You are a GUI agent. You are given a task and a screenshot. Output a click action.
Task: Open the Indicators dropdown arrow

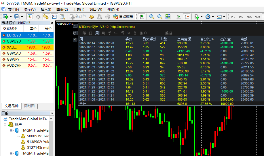click(x=202, y=17)
